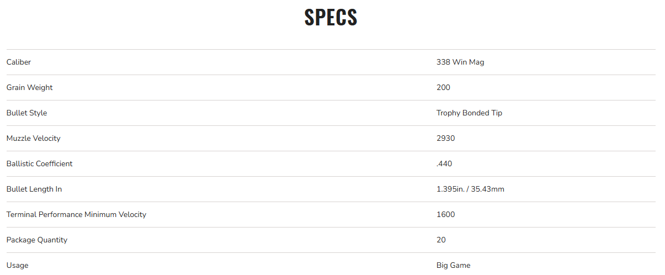Click the Ballistic Coefficient label
This screenshot has height=275, width=665.
coord(39,164)
